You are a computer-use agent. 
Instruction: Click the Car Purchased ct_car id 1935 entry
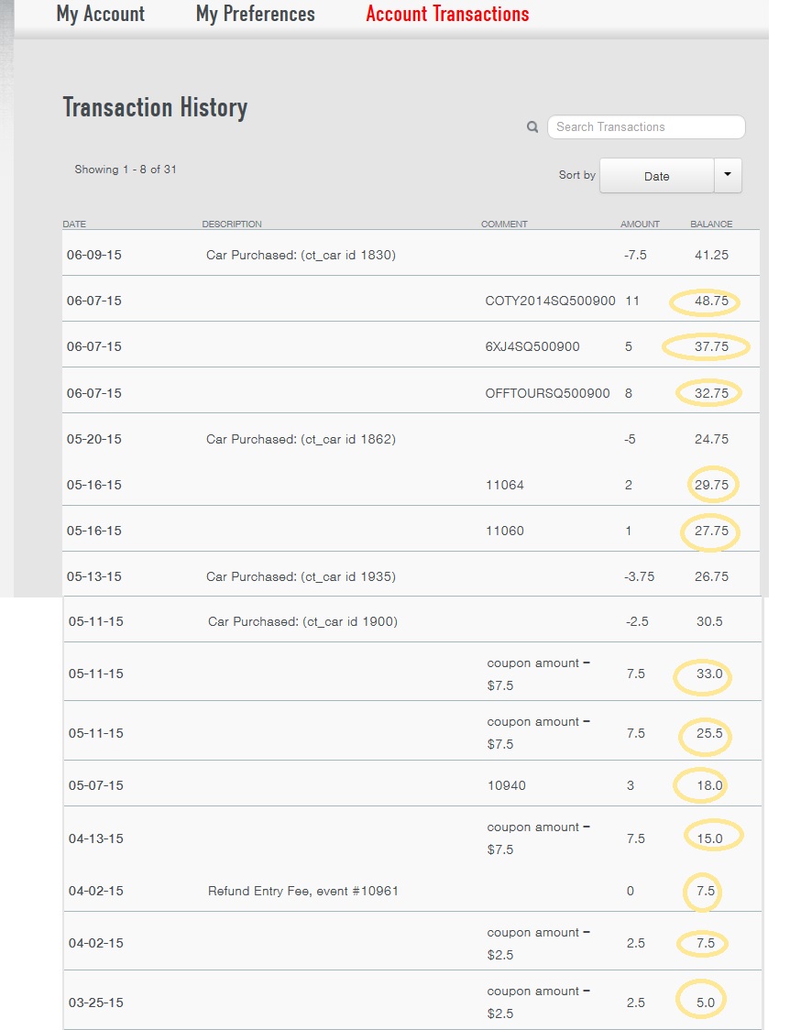pyautogui.click(x=301, y=576)
